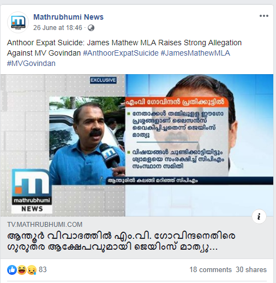Click the Haha laughing reaction icon
Viewport: 276px width, 283px height.
[x=22, y=270]
